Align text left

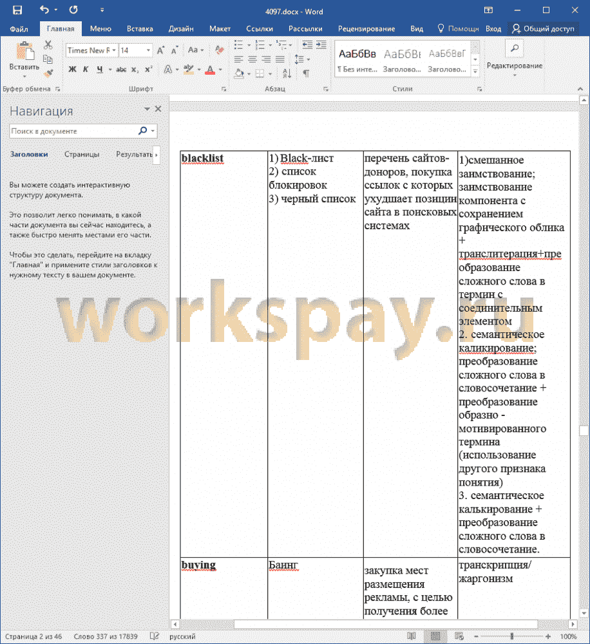pos(239,59)
